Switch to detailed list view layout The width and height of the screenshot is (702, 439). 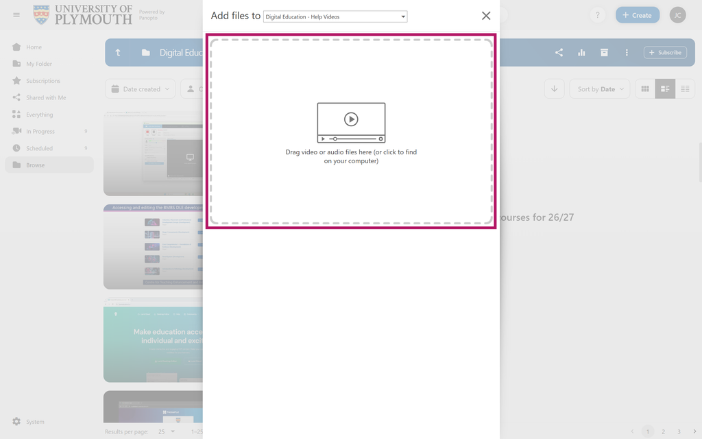(665, 88)
